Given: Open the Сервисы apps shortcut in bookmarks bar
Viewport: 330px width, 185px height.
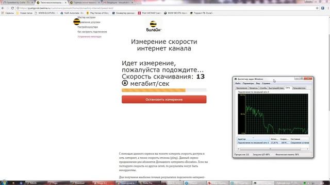Looking at the screenshot, I should click(8, 13).
